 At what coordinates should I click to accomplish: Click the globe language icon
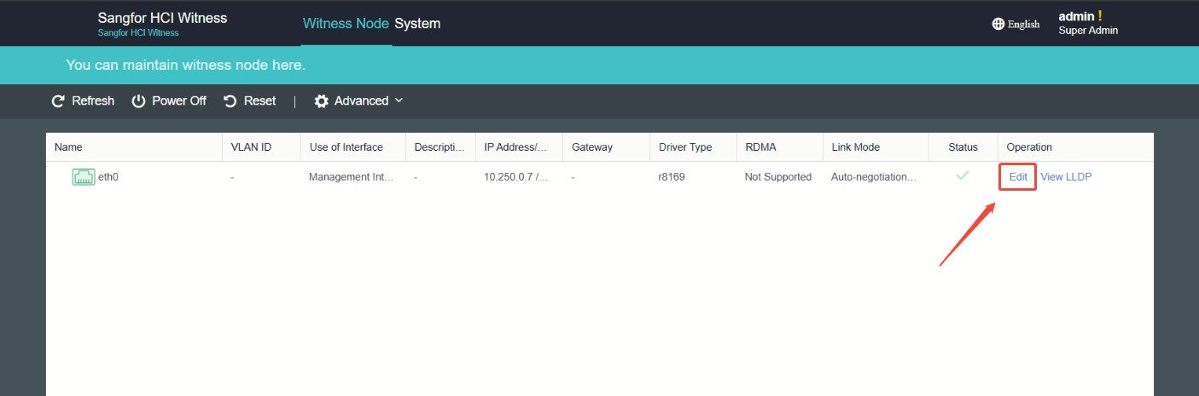[998, 24]
